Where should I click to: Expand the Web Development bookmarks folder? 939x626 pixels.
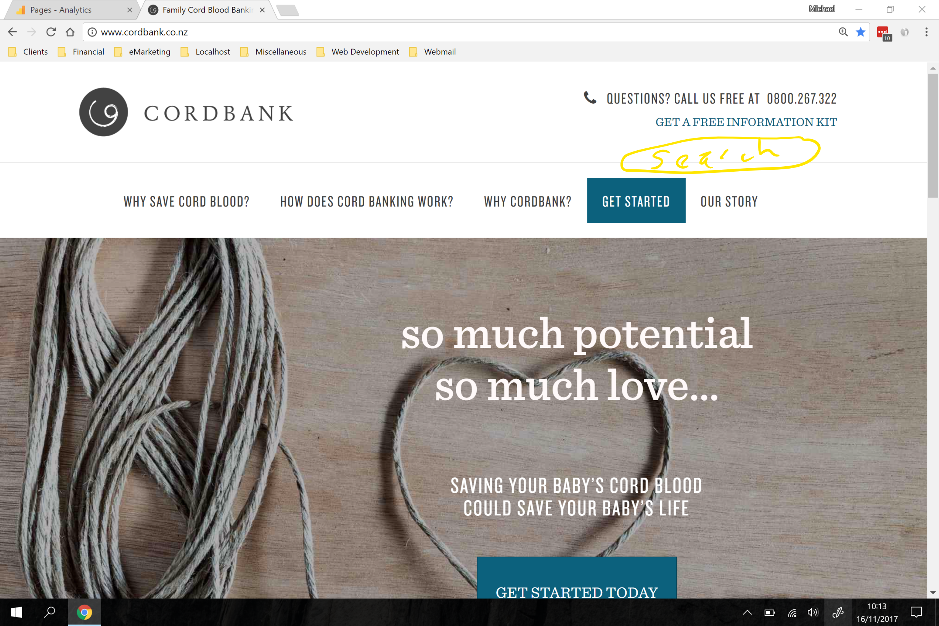point(358,52)
